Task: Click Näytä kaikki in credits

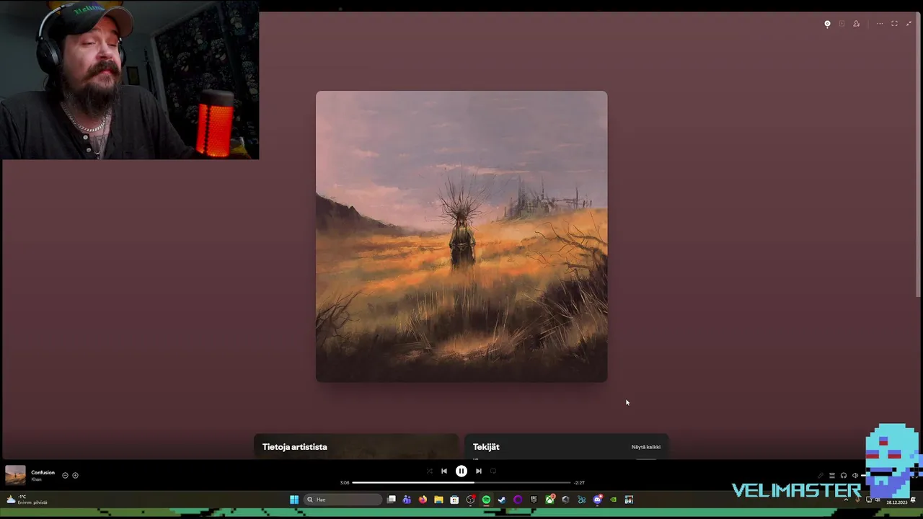Action: (x=645, y=447)
